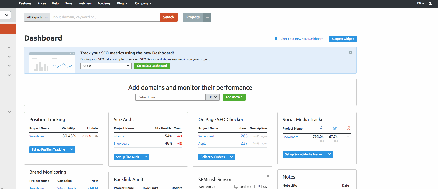
Task: Focus the Enter domain input field
Action: coord(170,97)
